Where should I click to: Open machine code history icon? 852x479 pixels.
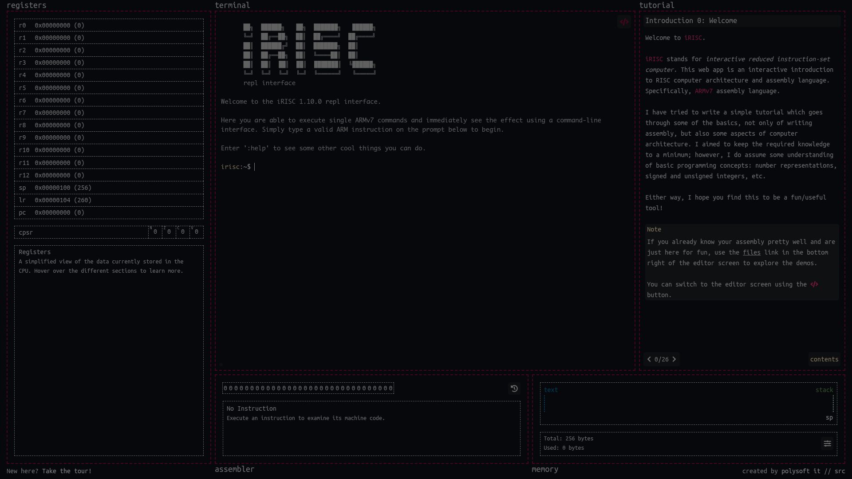click(x=514, y=389)
